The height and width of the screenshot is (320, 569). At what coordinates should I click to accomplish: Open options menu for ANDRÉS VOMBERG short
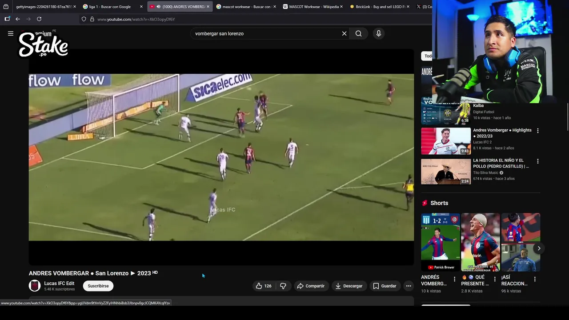click(x=454, y=279)
